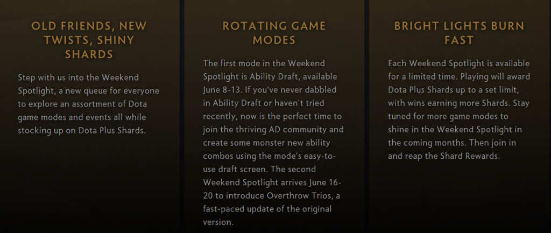Click the "Old Friends, New Twists, Shiny Shards" heading
This screenshot has height=233, width=551.
[x=89, y=40]
